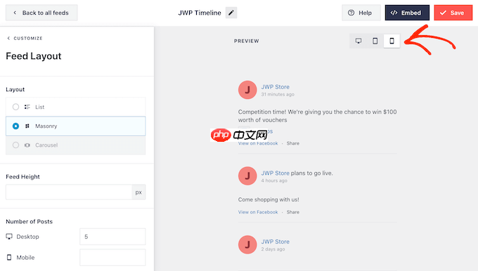Click the JWP Store avatar on the 4 hours ago post
Viewport: 478px width, 271px height.
click(247, 176)
